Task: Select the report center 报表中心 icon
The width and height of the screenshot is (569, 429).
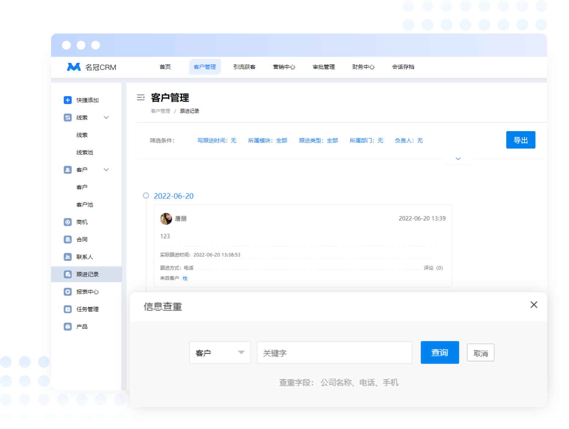Action: coord(67,292)
